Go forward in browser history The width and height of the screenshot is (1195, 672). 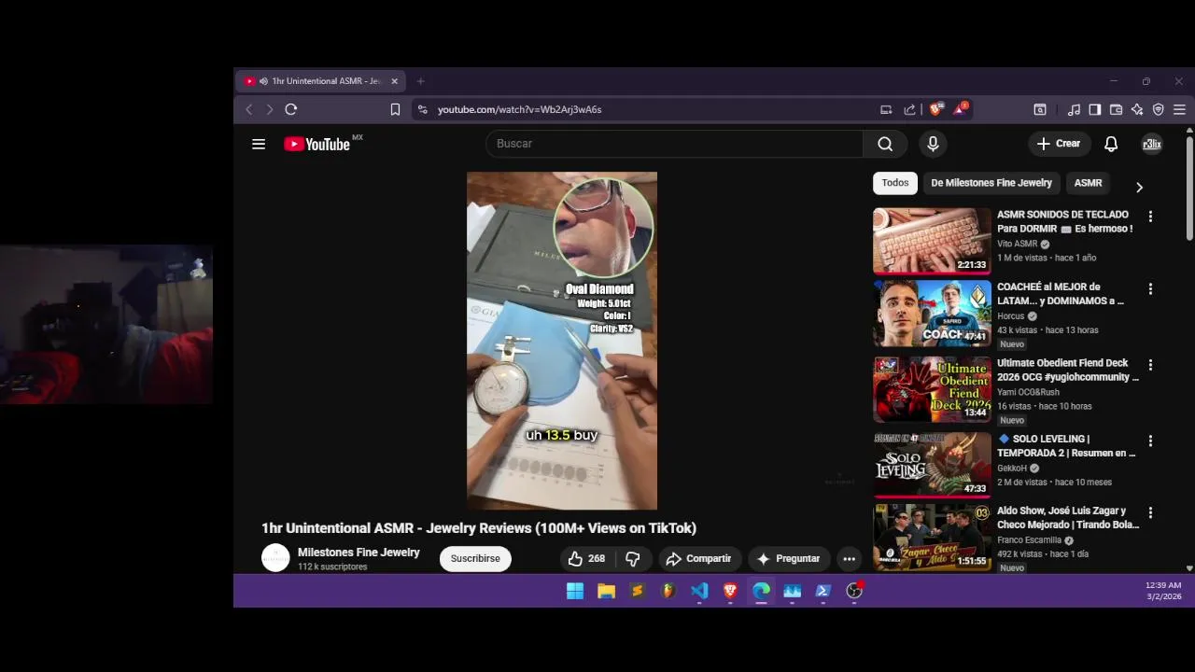(270, 109)
